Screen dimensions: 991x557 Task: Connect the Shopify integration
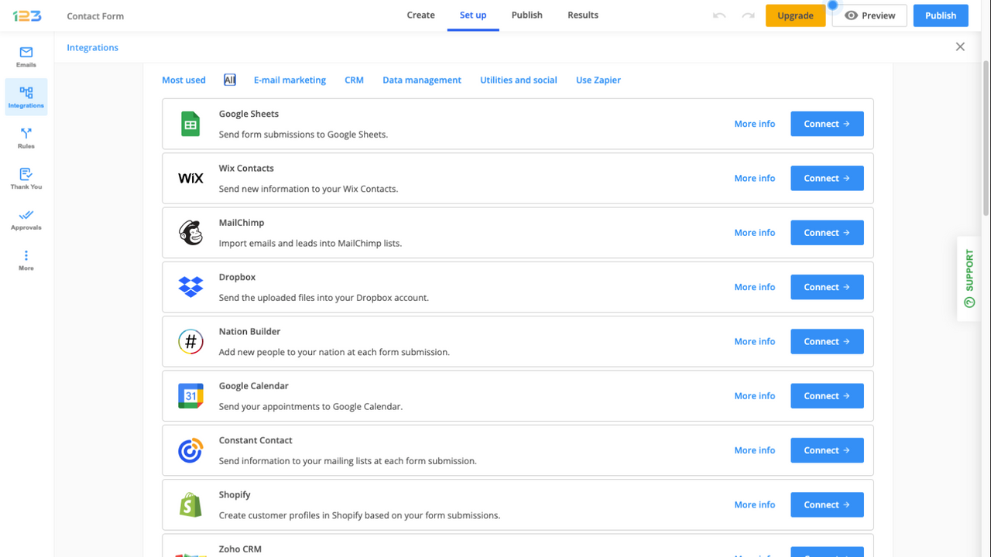pos(827,504)
